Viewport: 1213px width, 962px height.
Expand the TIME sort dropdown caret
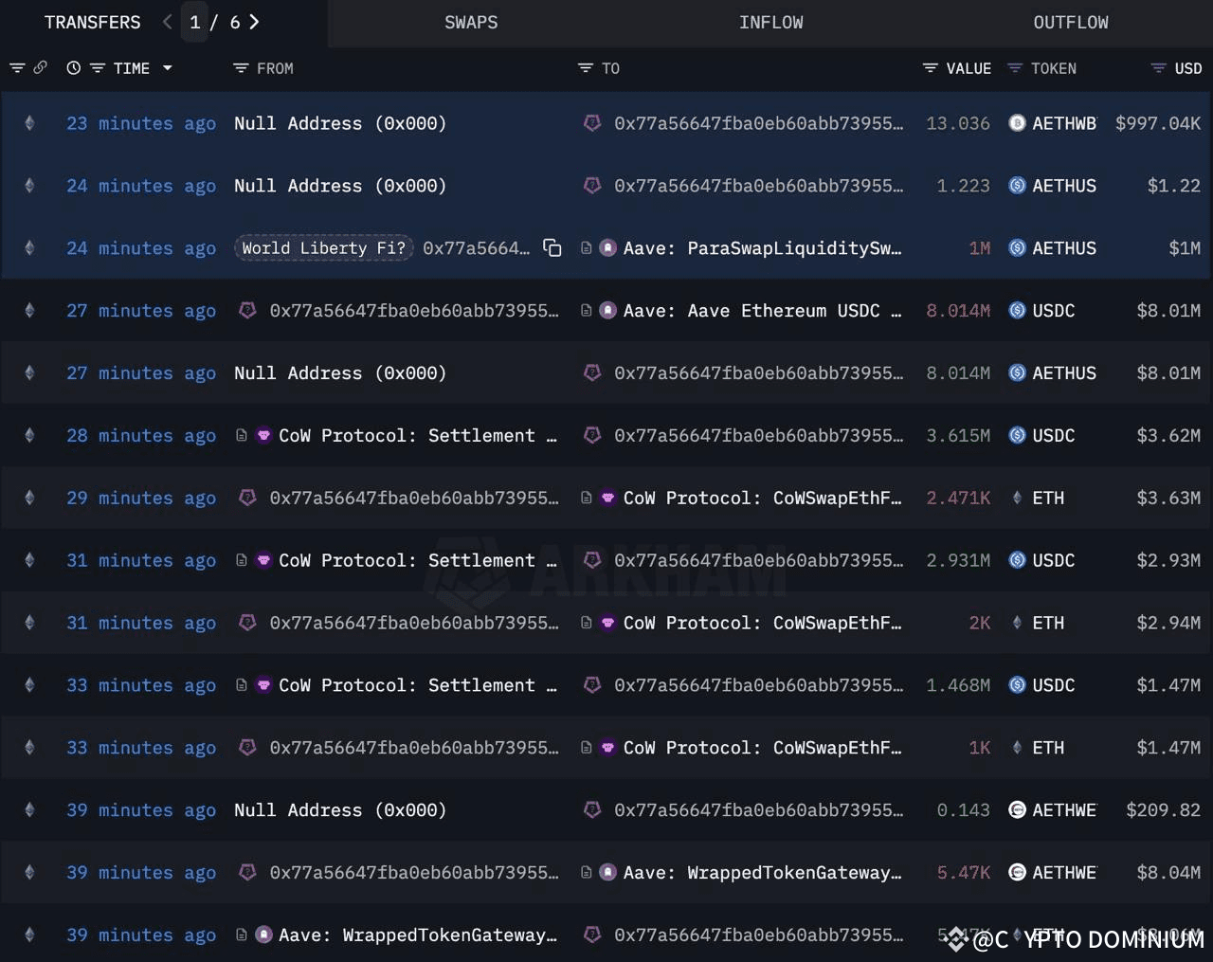point(168,68)
